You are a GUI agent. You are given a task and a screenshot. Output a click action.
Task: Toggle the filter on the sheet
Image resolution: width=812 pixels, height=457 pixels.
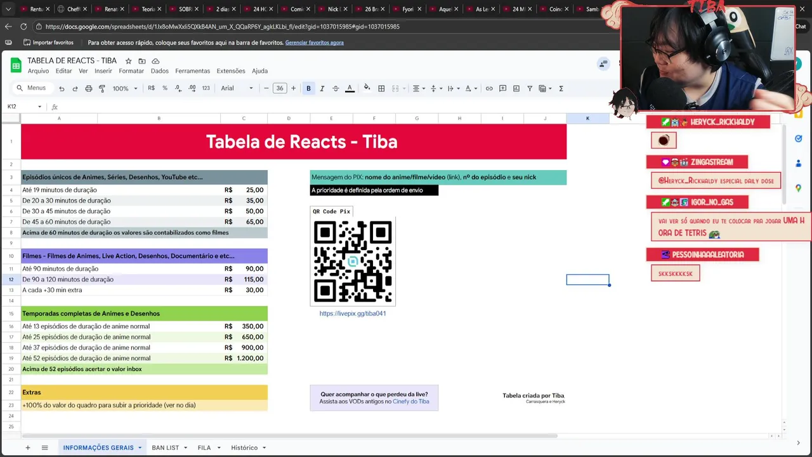pyautogui.click(x=530, y=88)
